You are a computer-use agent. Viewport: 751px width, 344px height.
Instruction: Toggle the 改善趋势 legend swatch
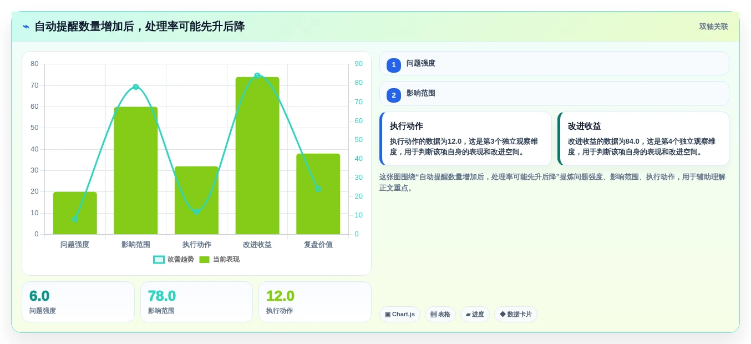[x=159, y=259]
